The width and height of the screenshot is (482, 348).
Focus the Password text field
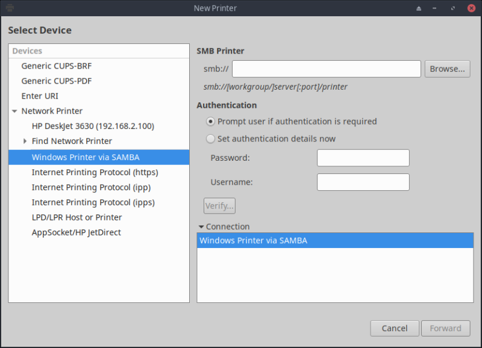tap(363, 158)
